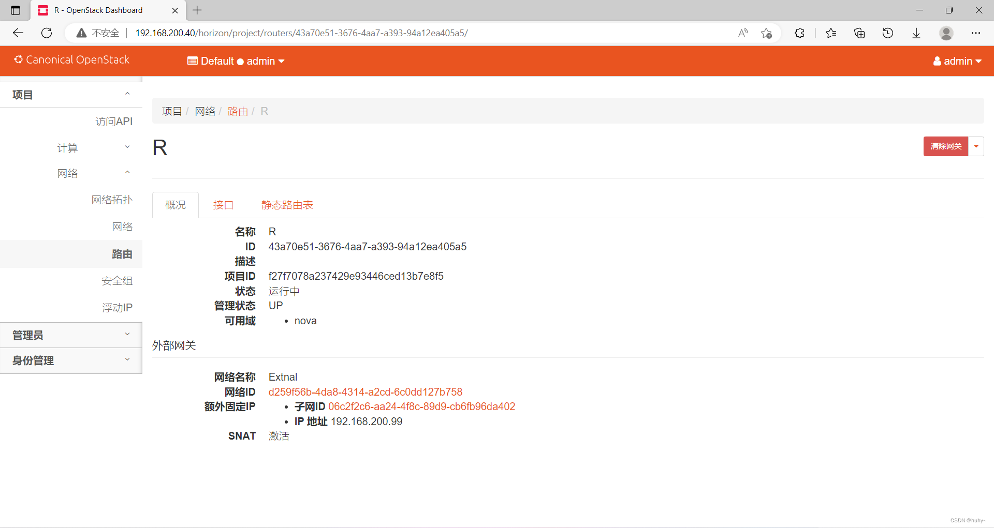Viewport: 994px width, 528px height.
Task: Select 路由 in the sidebar
Action: (x=71, y=254)
